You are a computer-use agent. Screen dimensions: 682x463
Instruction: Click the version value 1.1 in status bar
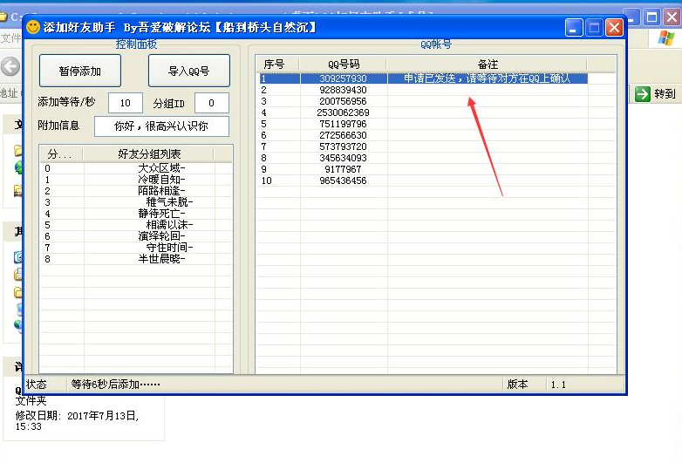[x=558, y=385]
